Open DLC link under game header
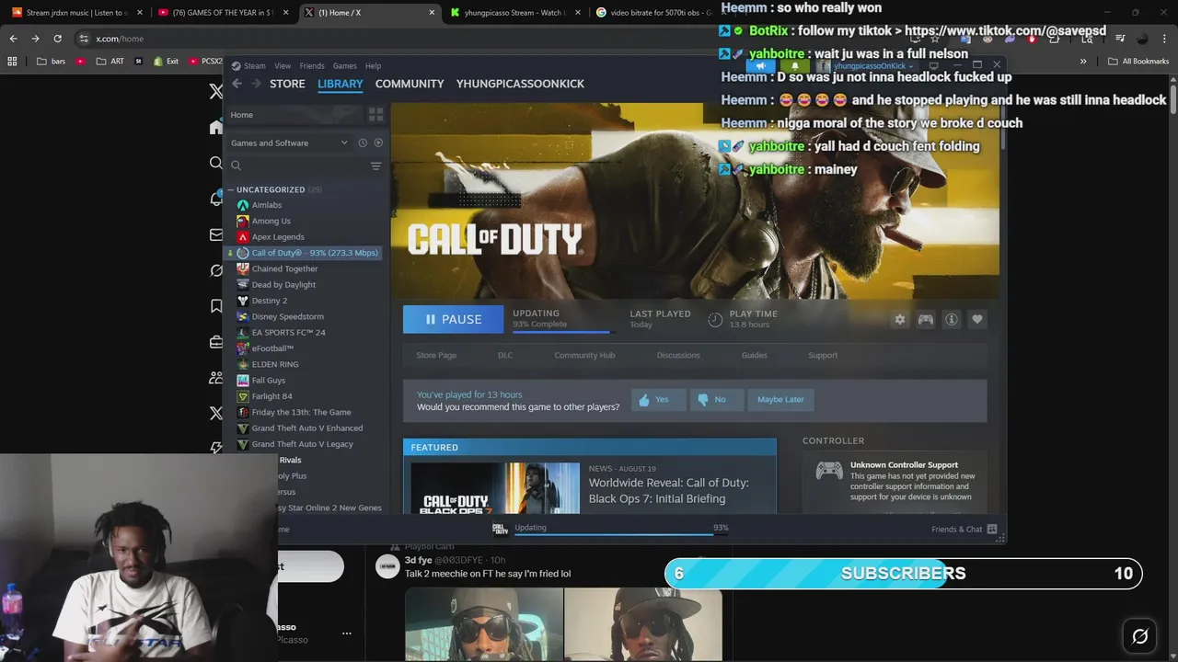1178x662 pixels. click(x=505, y=355)
